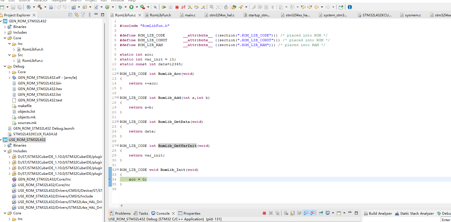Open Project Explorer filter funnel
Viewport: 451px width, 222px height.
coord(83,15)
